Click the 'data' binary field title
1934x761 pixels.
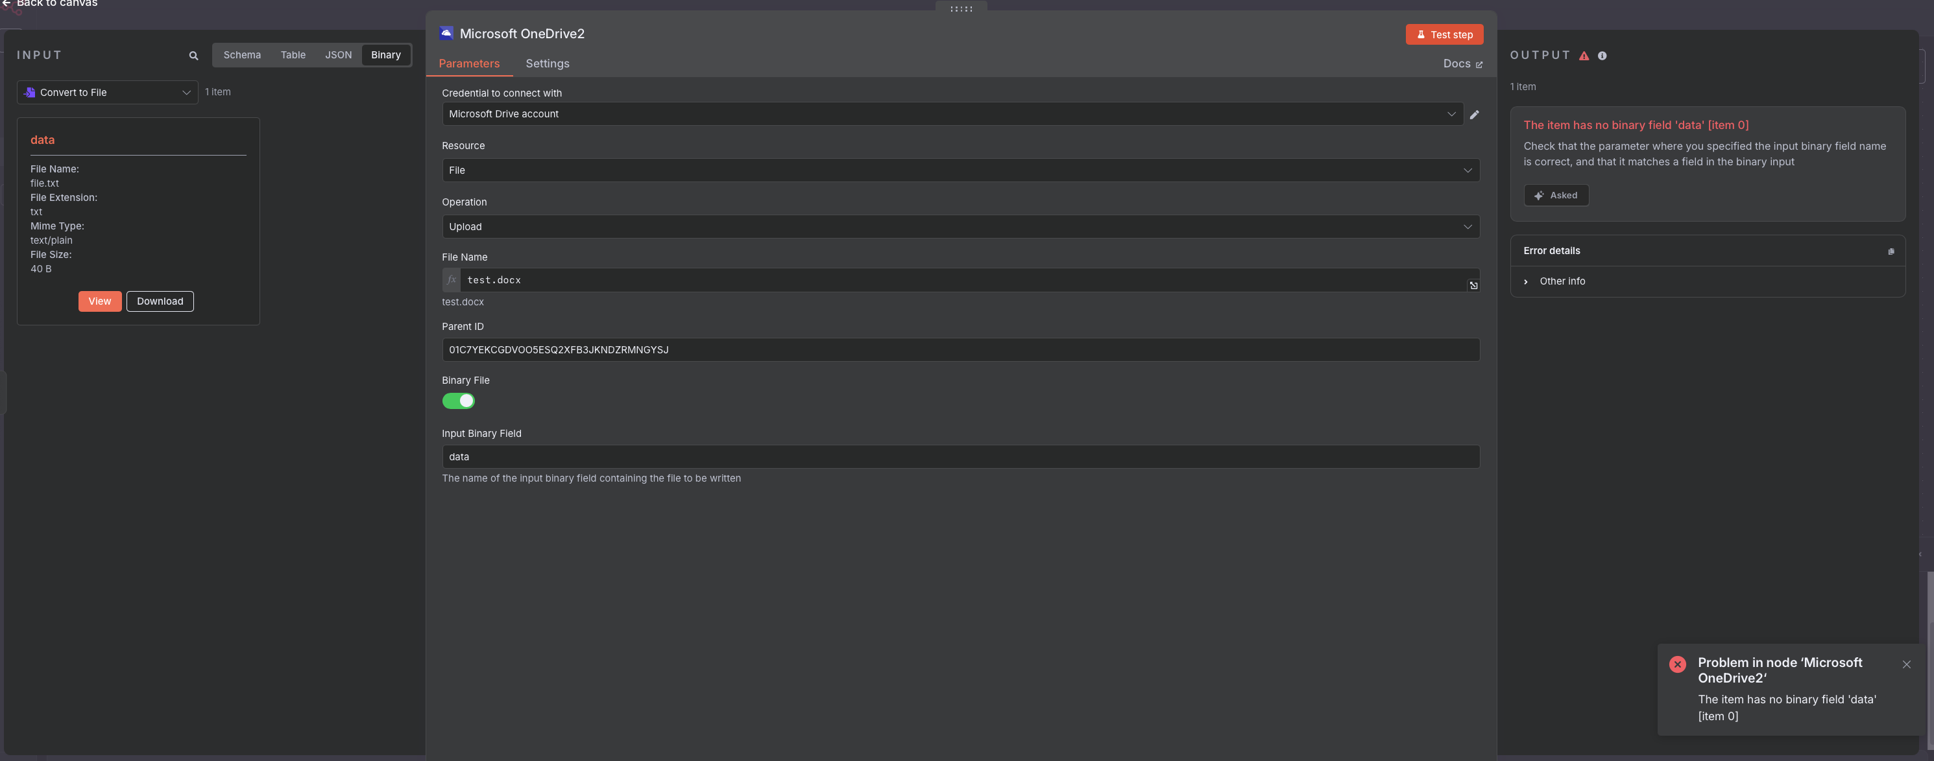pyautogui.click(x=43, y=141)
